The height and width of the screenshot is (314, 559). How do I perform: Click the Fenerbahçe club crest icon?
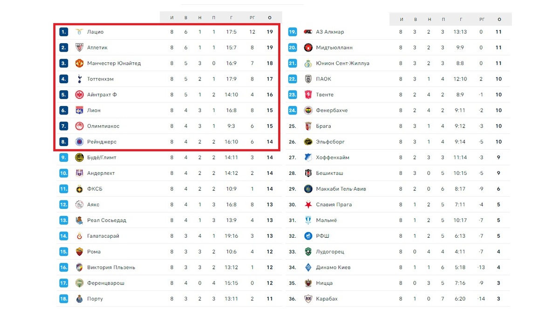coord(307,110)
